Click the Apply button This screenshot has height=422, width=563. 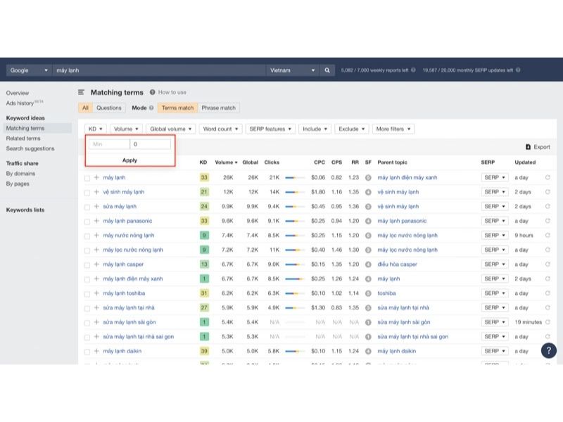coord(129,160)
